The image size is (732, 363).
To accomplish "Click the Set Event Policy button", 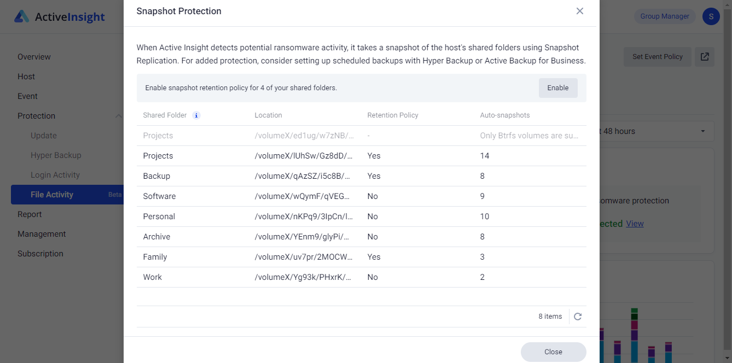I will coord(658,56).
